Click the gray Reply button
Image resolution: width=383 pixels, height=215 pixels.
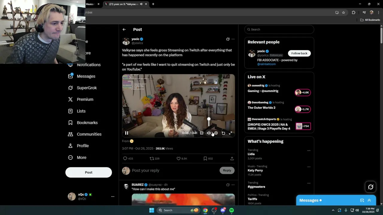tap(227, 171)
